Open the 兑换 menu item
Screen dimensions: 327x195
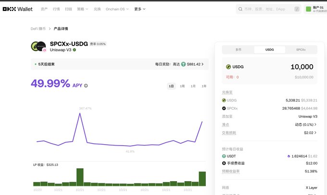[97, 9]
